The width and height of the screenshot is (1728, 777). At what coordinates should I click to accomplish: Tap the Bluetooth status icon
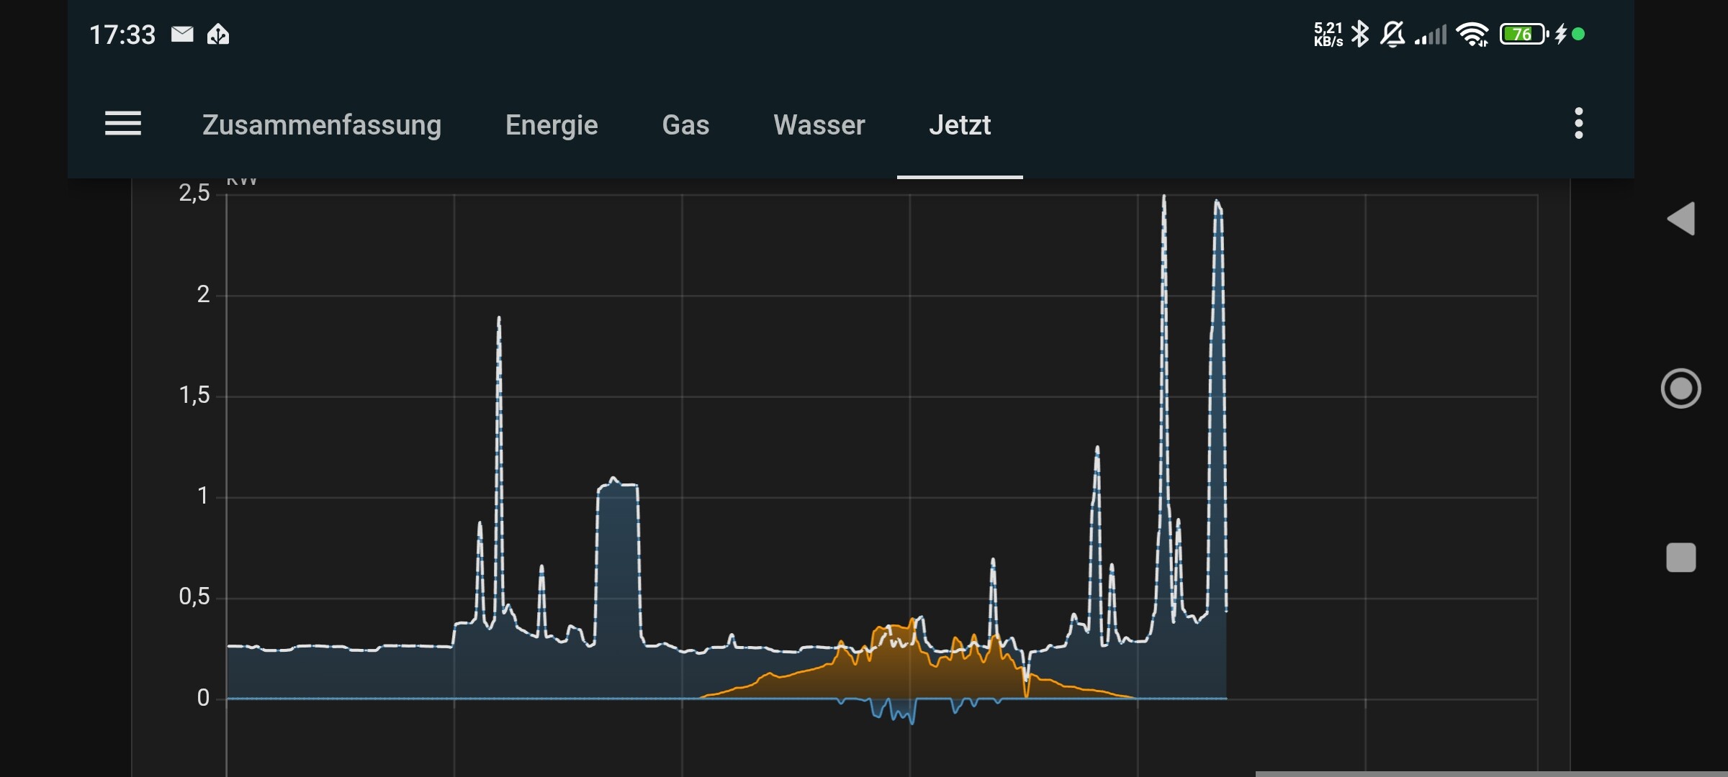(1360, 34)
